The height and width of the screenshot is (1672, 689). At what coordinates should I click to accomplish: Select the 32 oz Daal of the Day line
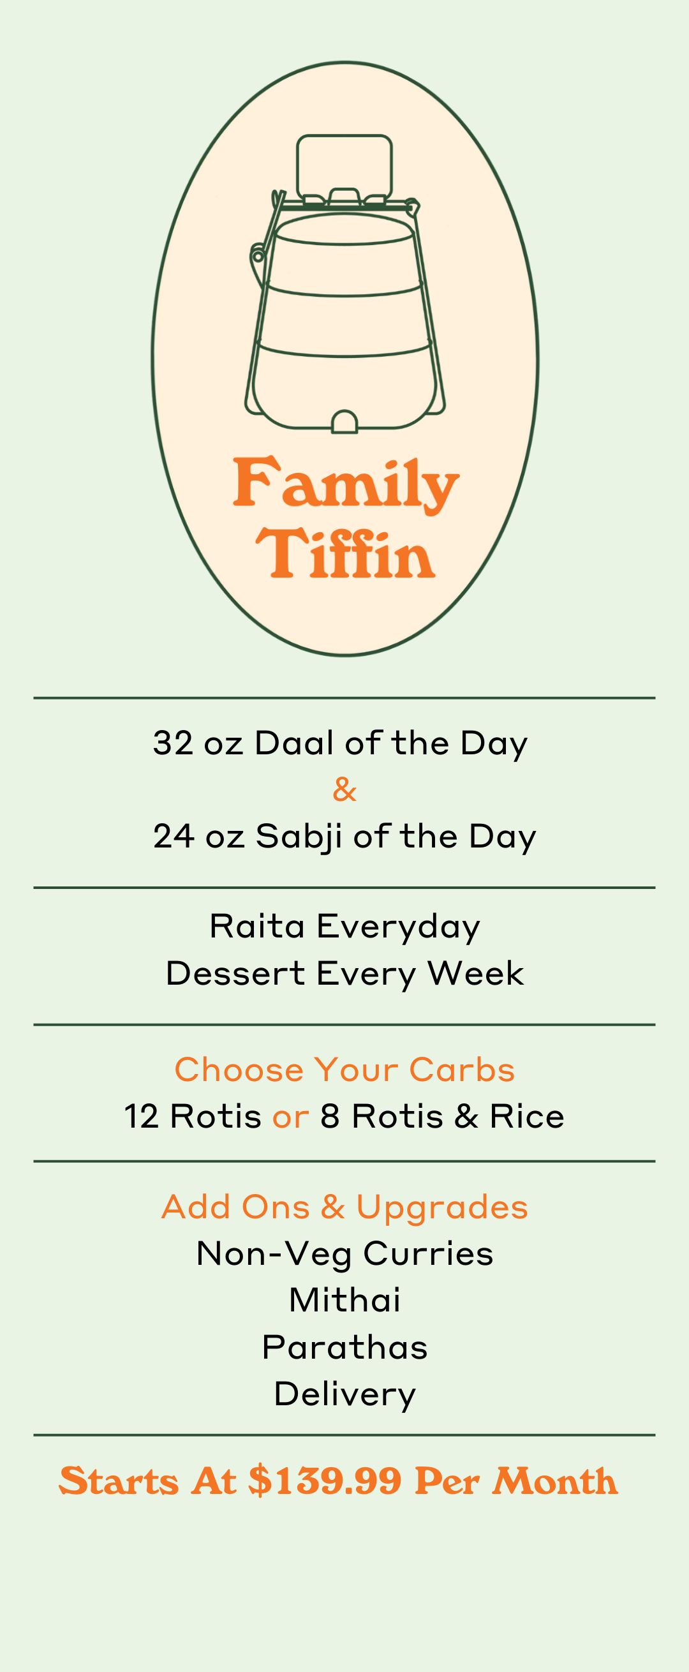341,744
